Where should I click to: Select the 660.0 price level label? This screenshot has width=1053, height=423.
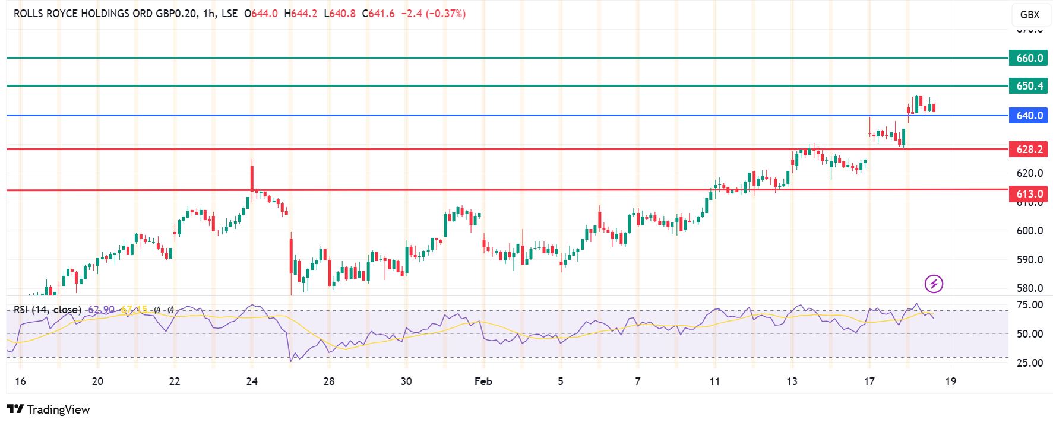coord(1029,58)
